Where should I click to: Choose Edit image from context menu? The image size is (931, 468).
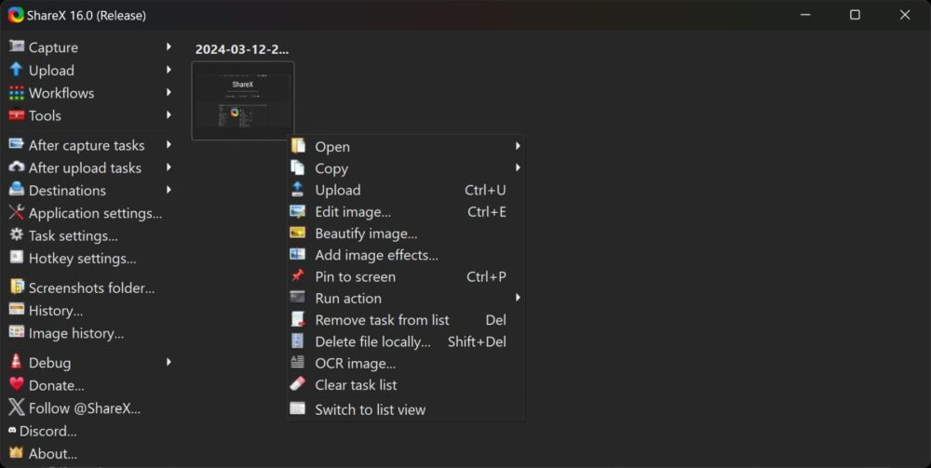[353, 212]
